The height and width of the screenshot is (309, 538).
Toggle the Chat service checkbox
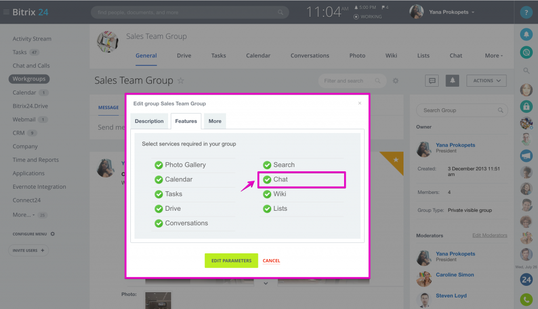pyautogui.click(x=267, y=180)
